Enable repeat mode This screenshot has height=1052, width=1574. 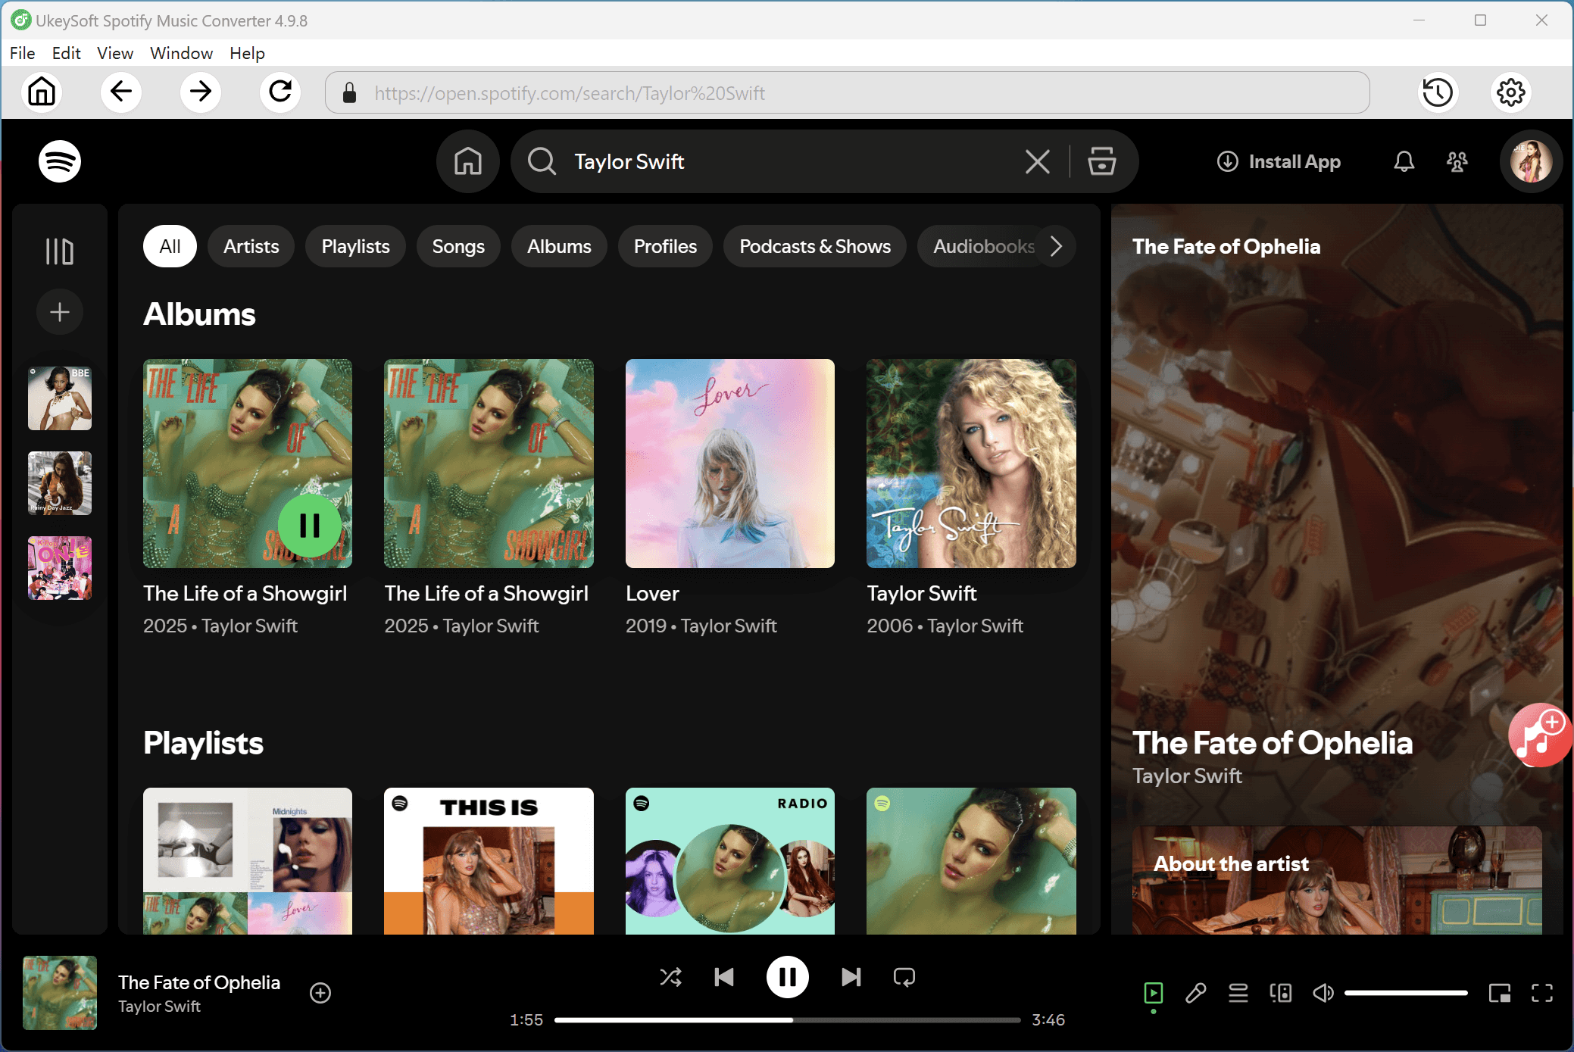[x=904, y=977]
